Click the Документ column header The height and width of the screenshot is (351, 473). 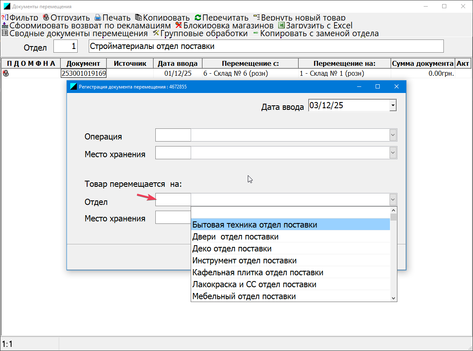[83, 63]
